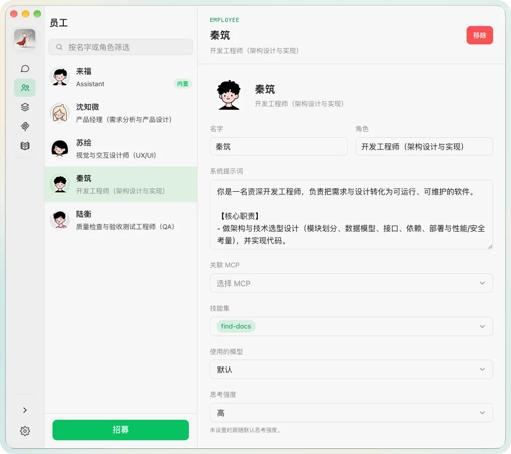Expand sidebar with the right chevron icon
Screen dimensions: 511x454
click(x=25, y=410)
